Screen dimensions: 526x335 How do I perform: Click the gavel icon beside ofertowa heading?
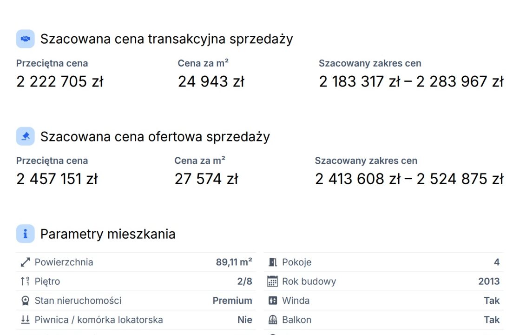pyautogui.click(x=25, y=136)
